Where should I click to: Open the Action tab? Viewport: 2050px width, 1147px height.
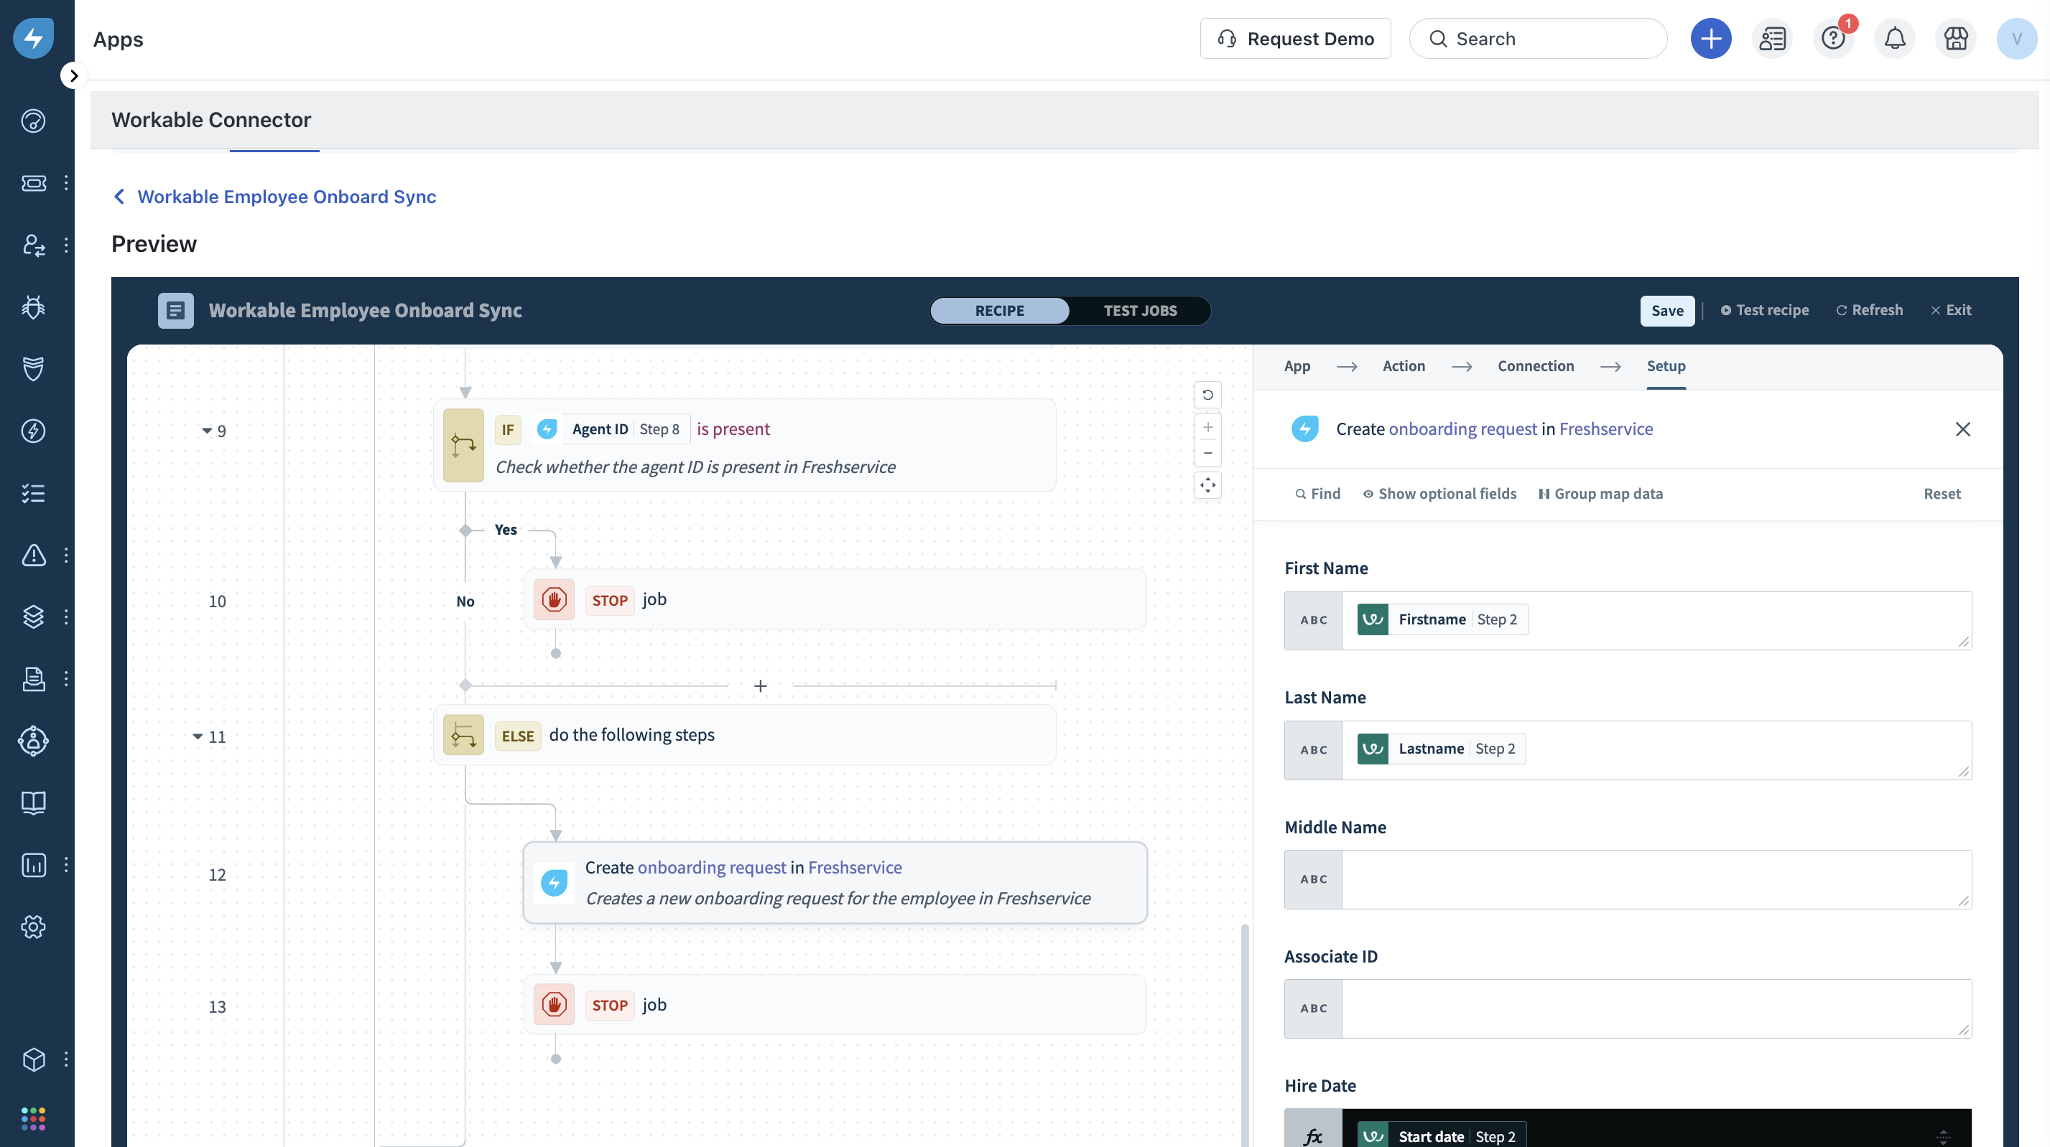point(1403,366)
